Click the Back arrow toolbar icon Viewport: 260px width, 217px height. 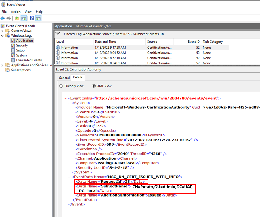[3, 18]
